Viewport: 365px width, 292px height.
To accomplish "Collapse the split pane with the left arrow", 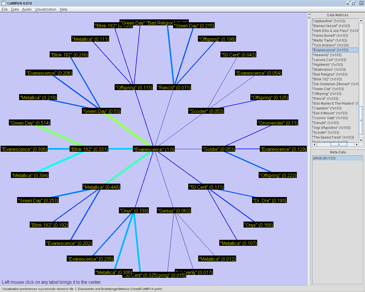I will [x=309, y=14].
